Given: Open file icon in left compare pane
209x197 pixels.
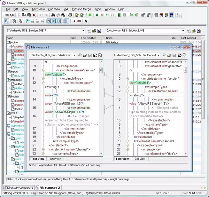Looking at the screenshot, I should coord(85,55).
